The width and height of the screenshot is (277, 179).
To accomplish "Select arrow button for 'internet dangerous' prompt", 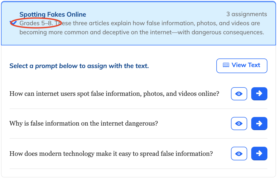I will [259, 124].
